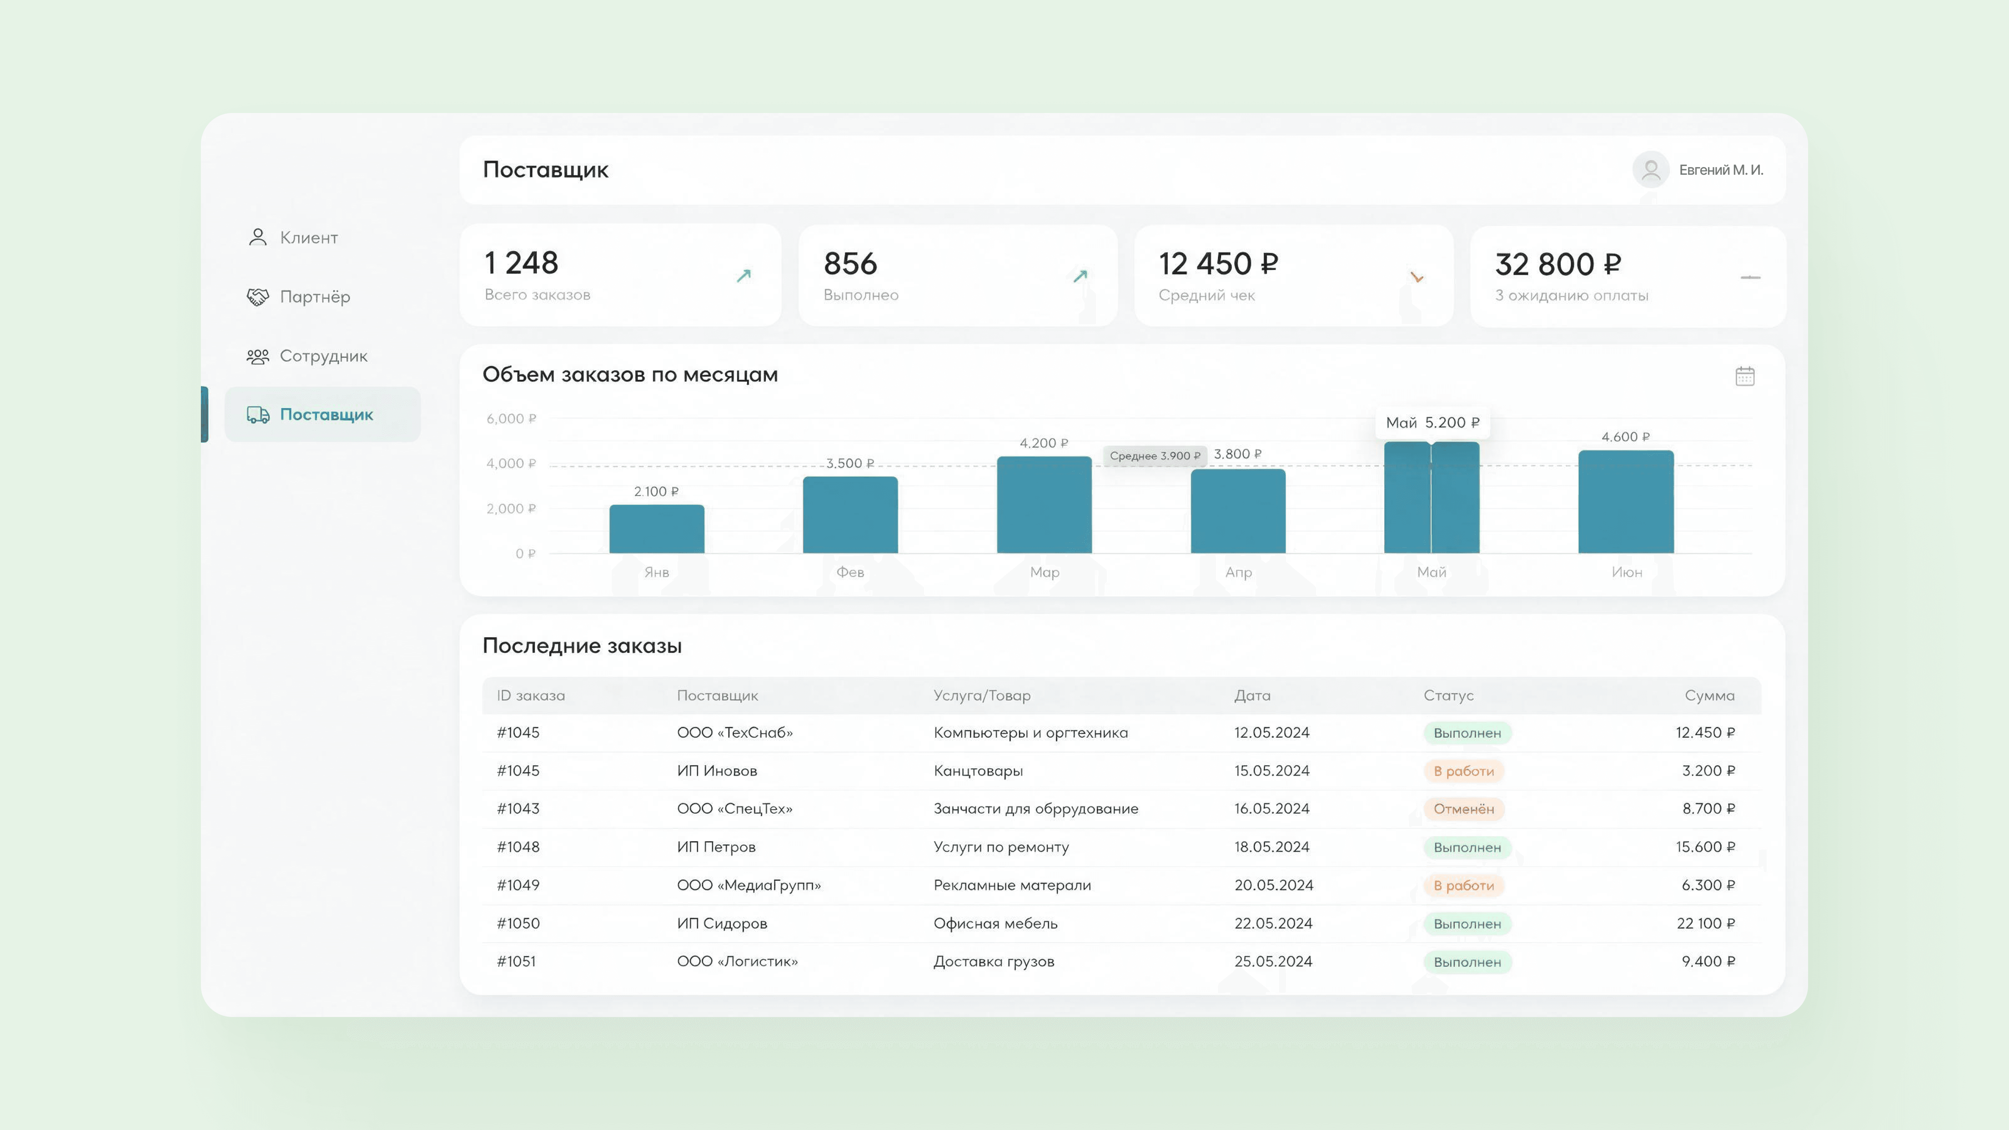The width and height of the screenshot is (2009, 1130).
Task: Click Выполнен status badge for ИП Петров
Action: (1467, 848)
